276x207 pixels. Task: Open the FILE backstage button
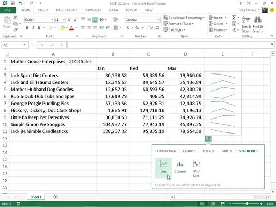pos(8,10)
